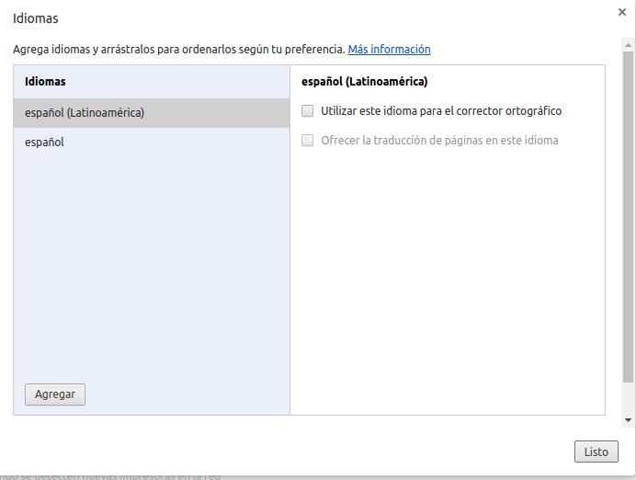Select the plain español language entry
The image size is (636, 480).
click(x=152, y=143)
